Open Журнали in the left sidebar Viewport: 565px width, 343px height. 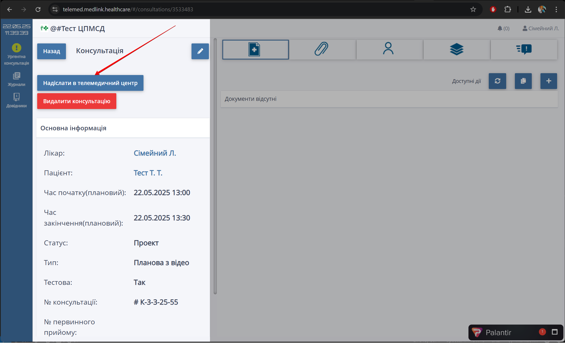coord(16,79)
